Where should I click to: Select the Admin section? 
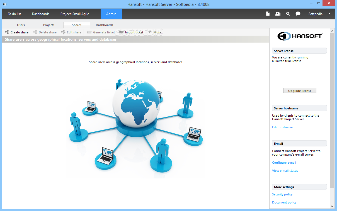pos(111,14)
